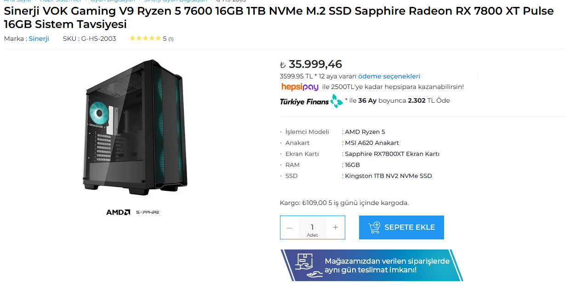Open the review count (1) link
This screenshot has width=565, height=288.
point(171,39)
